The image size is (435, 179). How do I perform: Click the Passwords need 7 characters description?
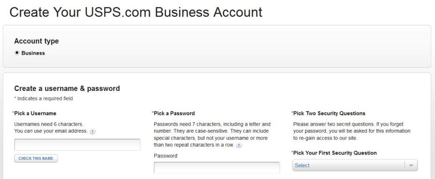coord(212,134)
